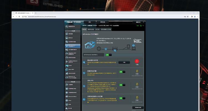
Task: Click the firmware version link in status line
Action: (x=104, y=26)
